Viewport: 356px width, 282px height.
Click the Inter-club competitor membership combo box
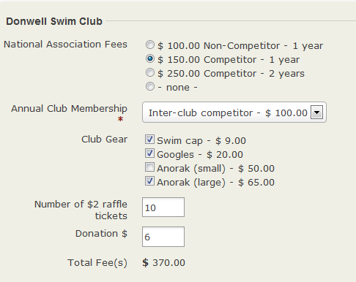pos(234,113)
